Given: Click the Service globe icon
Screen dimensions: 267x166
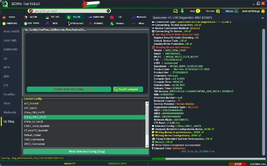Looking at the screenshot, I should (218, 11).
